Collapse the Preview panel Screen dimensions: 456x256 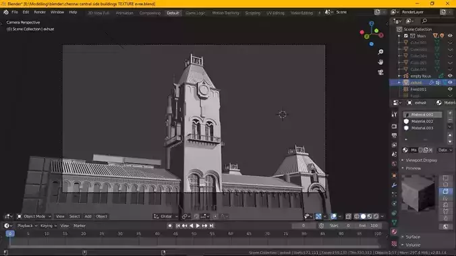(413, 168)
